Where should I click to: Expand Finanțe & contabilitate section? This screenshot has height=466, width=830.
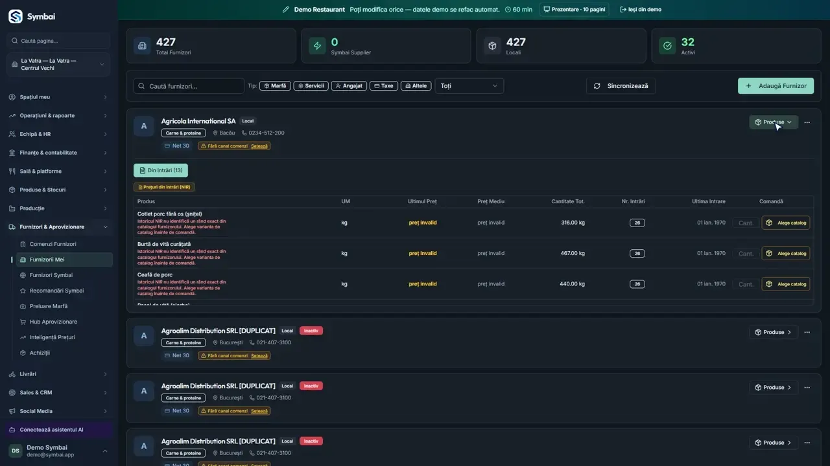tap(58, 153)
